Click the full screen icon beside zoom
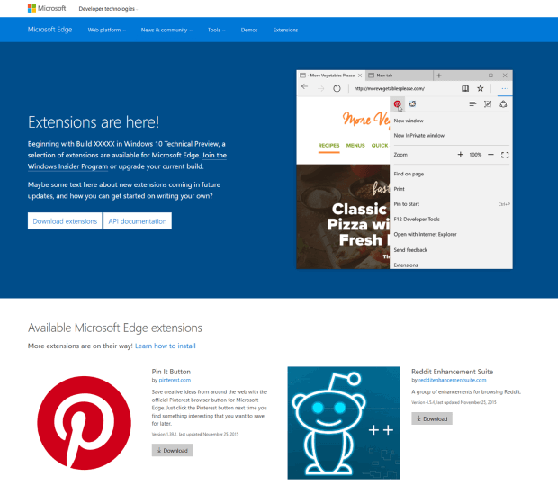The image size is (558, 485). tap(505, 155)
